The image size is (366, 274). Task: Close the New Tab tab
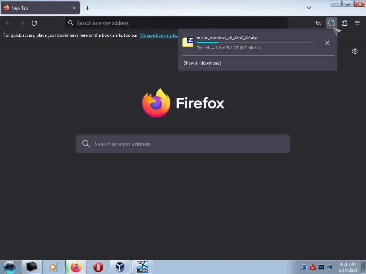click(74, 8)
